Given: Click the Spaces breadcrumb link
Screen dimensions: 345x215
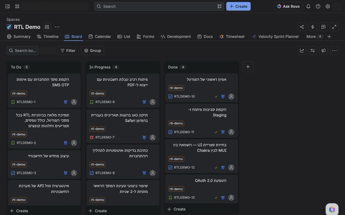Looking at the screenshot, I should 13,19.
